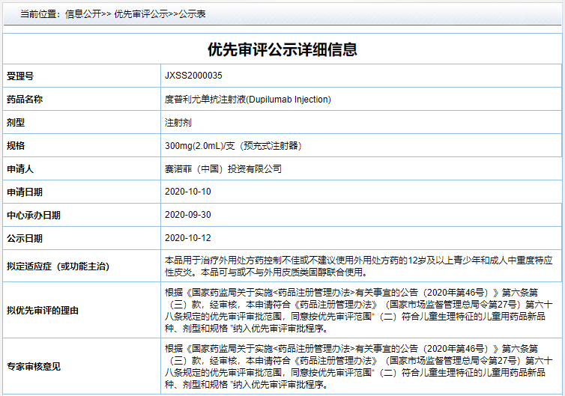The height and width of the screenshot is (396, 565).
Task: Click the 申请日期 label cell
Action: (82, 192)
